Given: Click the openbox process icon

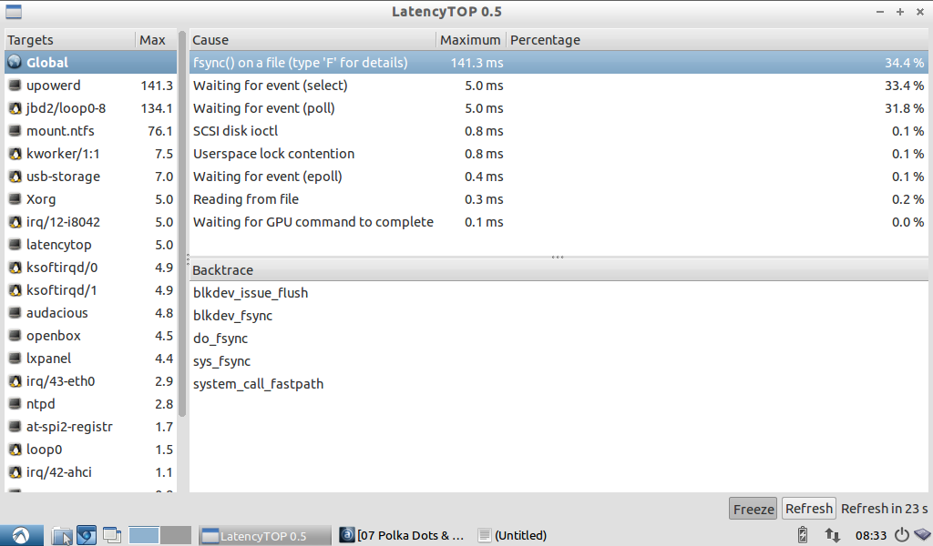Looking at the screenshot, I should 15,336.
